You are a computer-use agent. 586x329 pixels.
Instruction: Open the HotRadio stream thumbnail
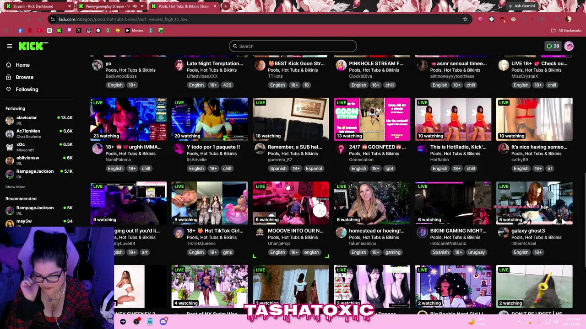453,119
